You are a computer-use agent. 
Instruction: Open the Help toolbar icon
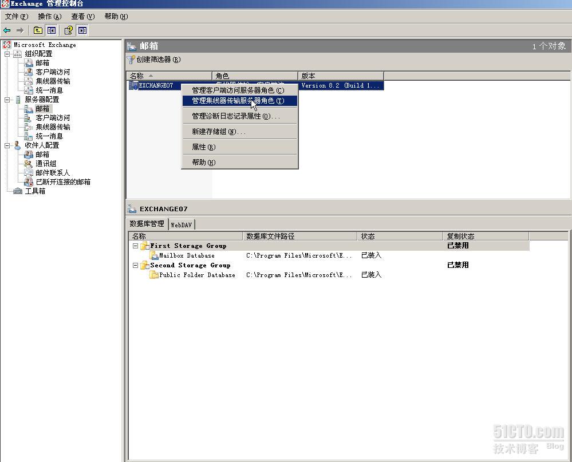point(69,31)
